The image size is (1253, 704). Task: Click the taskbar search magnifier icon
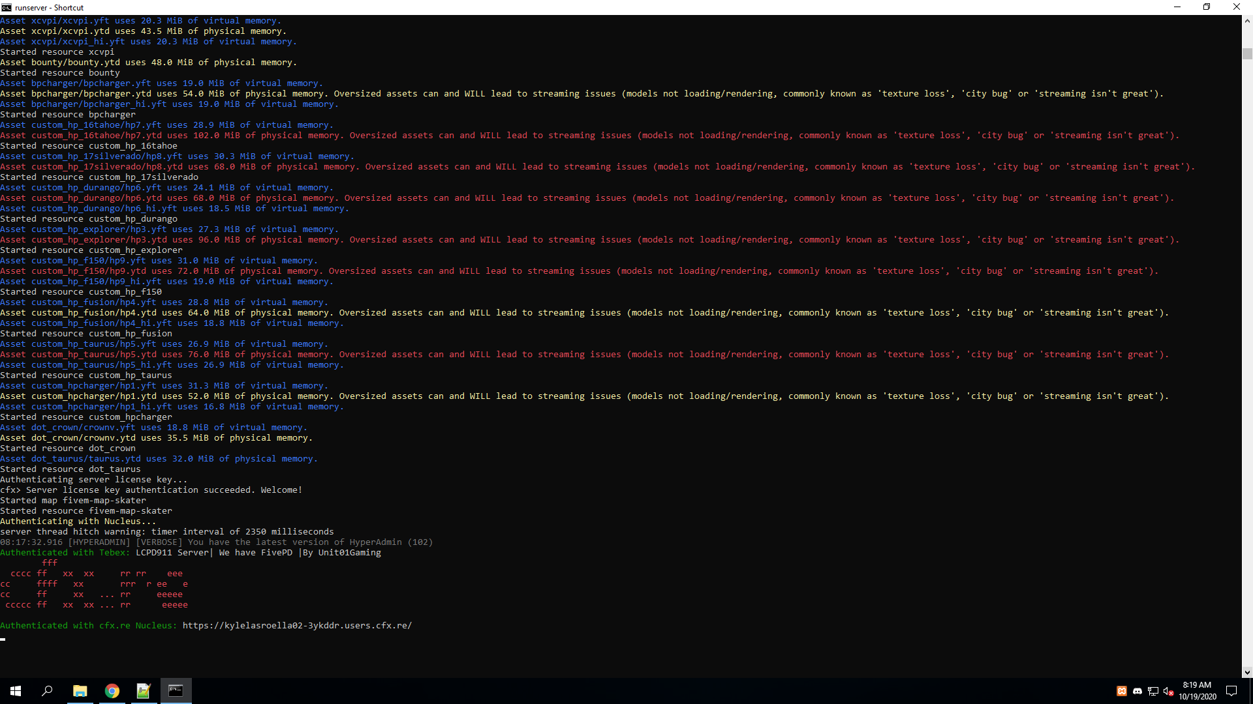tap(47, 691)
